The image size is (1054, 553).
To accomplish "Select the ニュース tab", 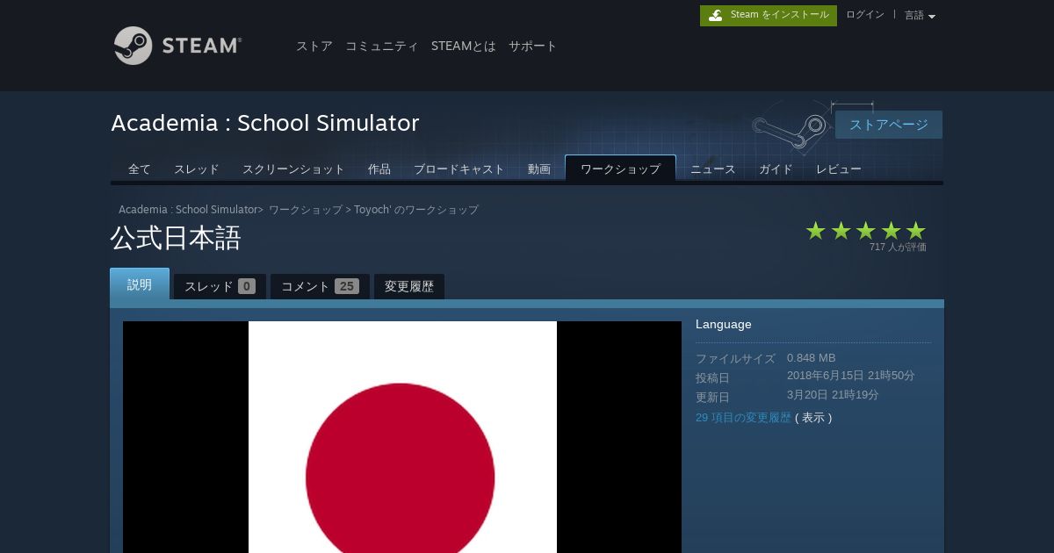I will 713,169.
